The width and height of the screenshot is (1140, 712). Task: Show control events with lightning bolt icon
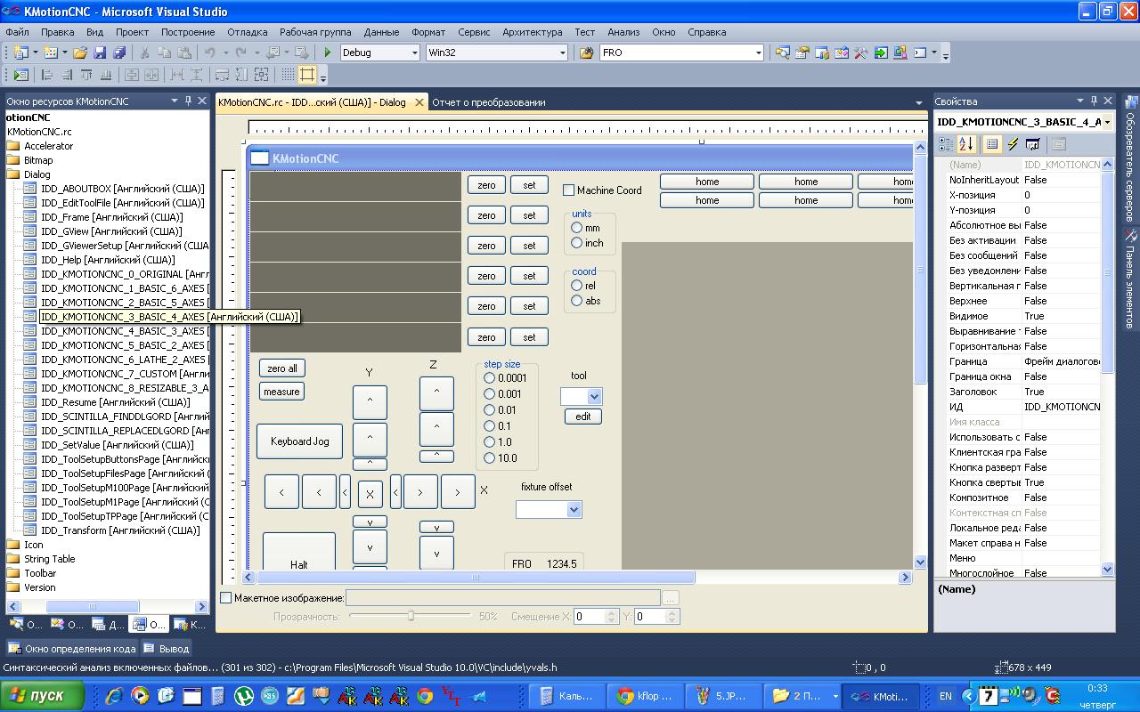[1013, 144]
